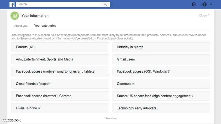Select the Your categories tab

tap(45, 26)
